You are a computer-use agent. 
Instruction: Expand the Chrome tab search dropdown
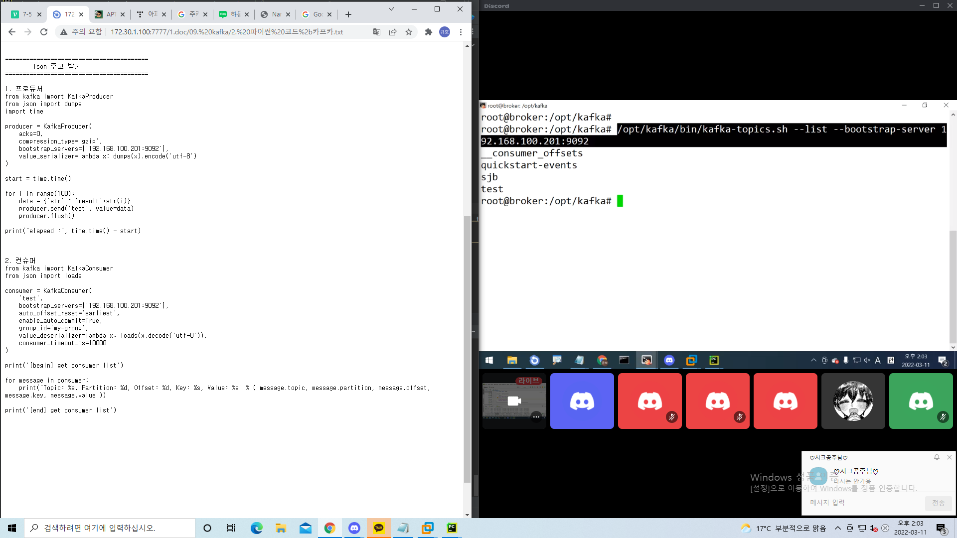[391, 9]
